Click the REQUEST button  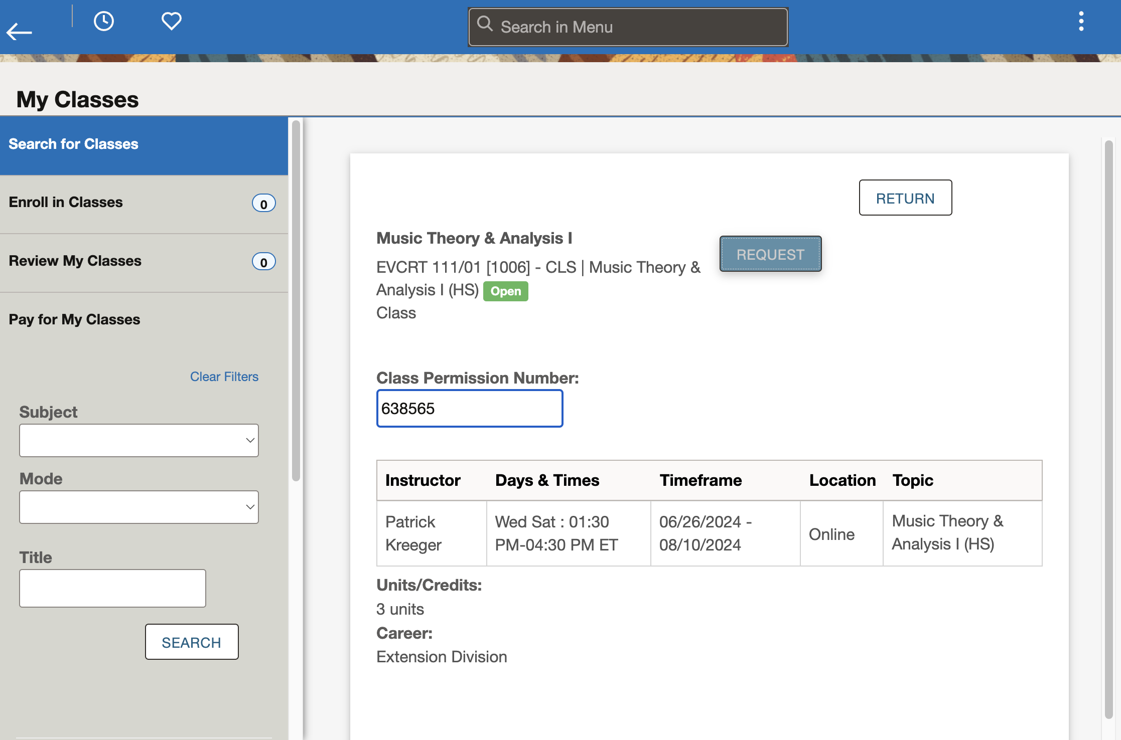click(770, 254)
